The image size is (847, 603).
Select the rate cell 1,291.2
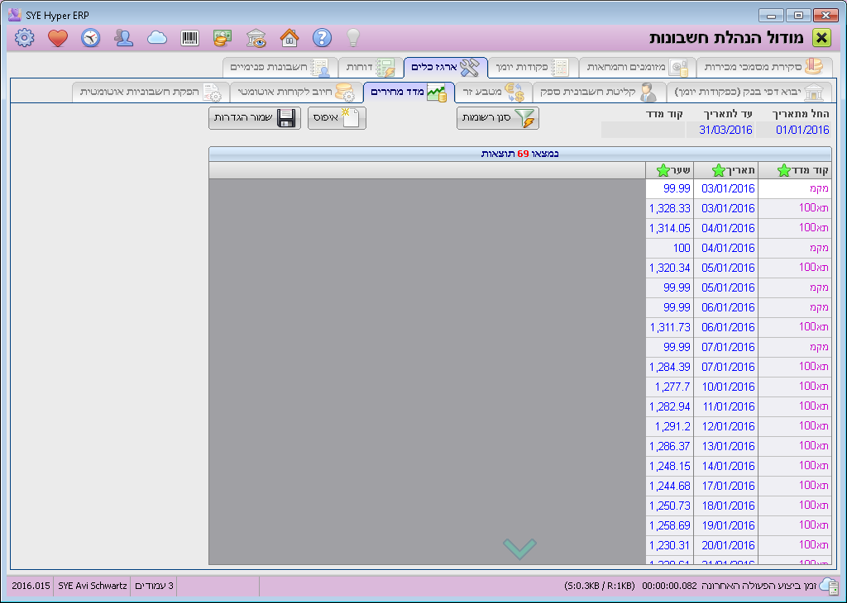pyautogui.click(x=669, y=426)
